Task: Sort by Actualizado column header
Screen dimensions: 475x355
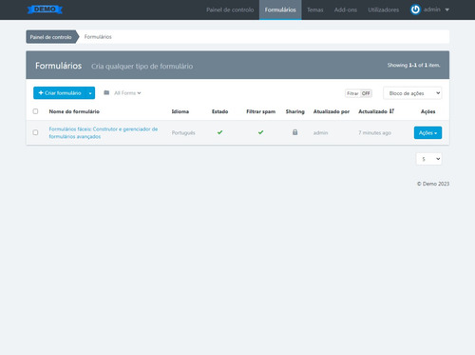Action: [x=372, y=111]
